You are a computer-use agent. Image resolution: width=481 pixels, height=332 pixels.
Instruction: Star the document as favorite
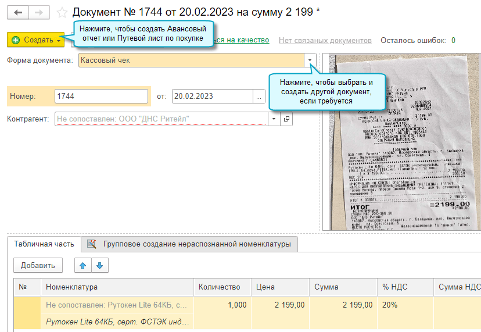pyautogui.click(x=62, y=12)
